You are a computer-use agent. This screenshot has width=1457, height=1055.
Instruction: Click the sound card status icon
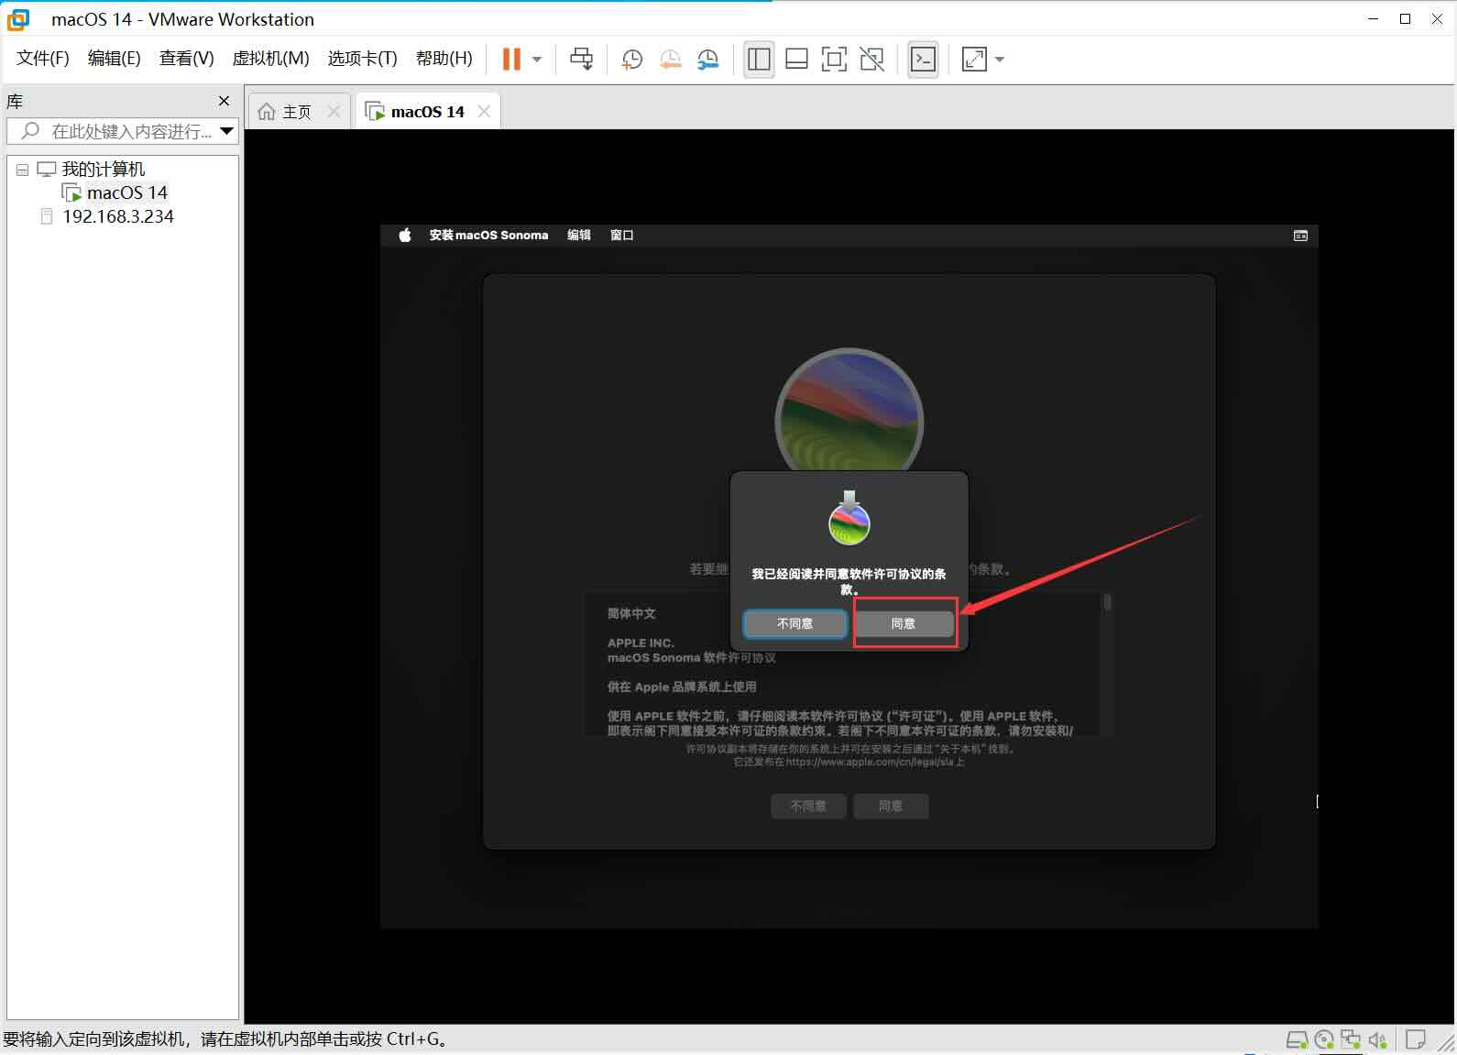[x=1377, y=1039]
